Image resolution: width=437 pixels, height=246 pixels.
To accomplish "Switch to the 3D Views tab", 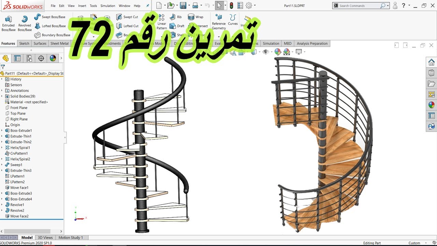I will coord(45,237).
